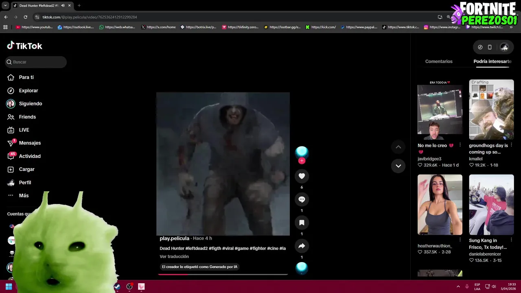Image resolution: width=521 pixels, height=293 pixels.
Task: Open options for No me lo creo video
Action: click(460, 145)
